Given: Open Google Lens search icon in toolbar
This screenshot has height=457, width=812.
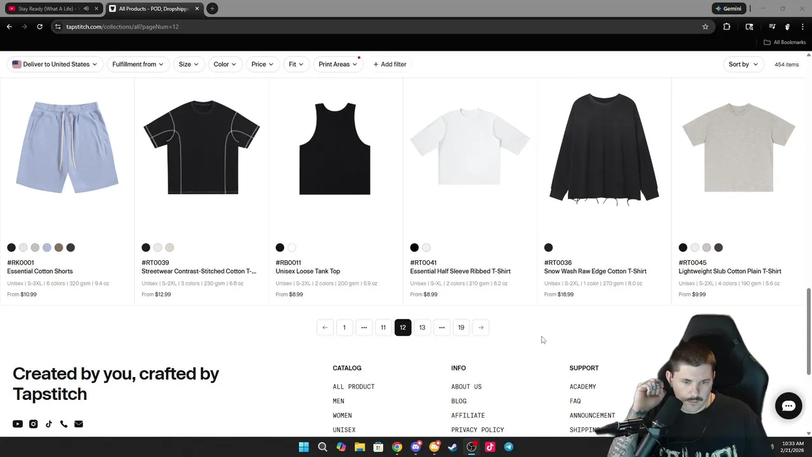Looking at the screenshot, I should 749,27.
